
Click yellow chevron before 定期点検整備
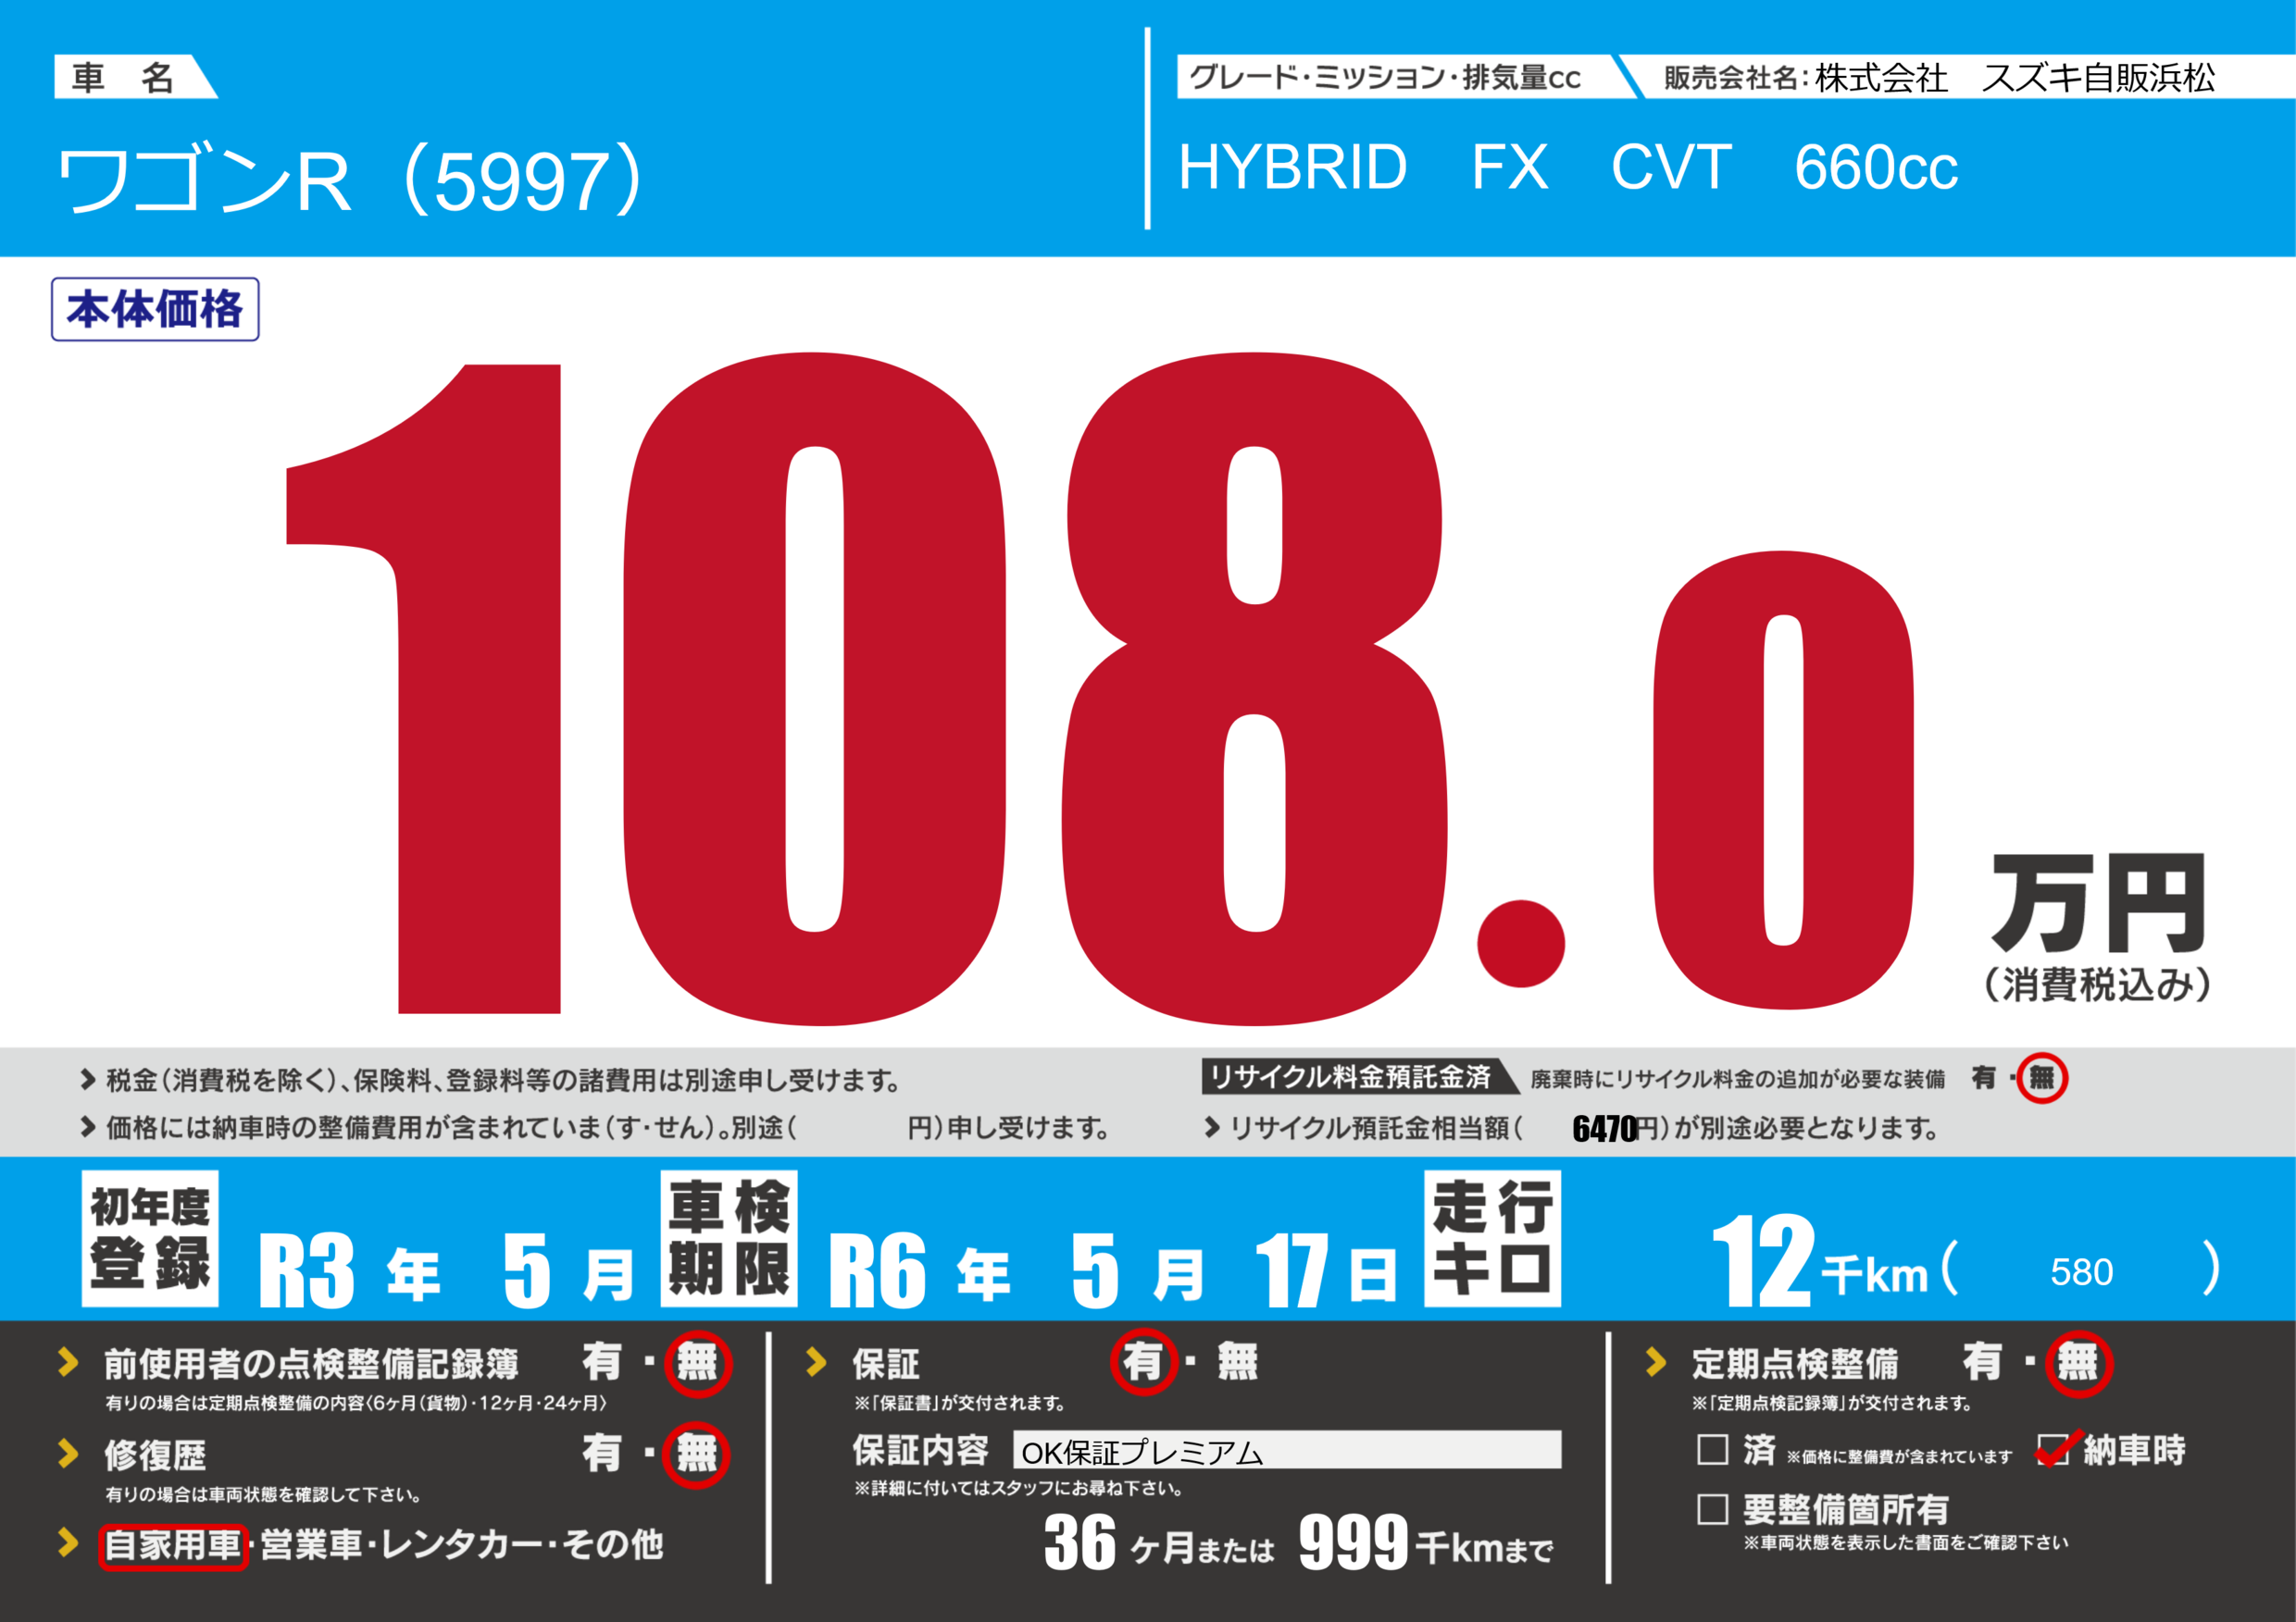tap(1656, 1362)
